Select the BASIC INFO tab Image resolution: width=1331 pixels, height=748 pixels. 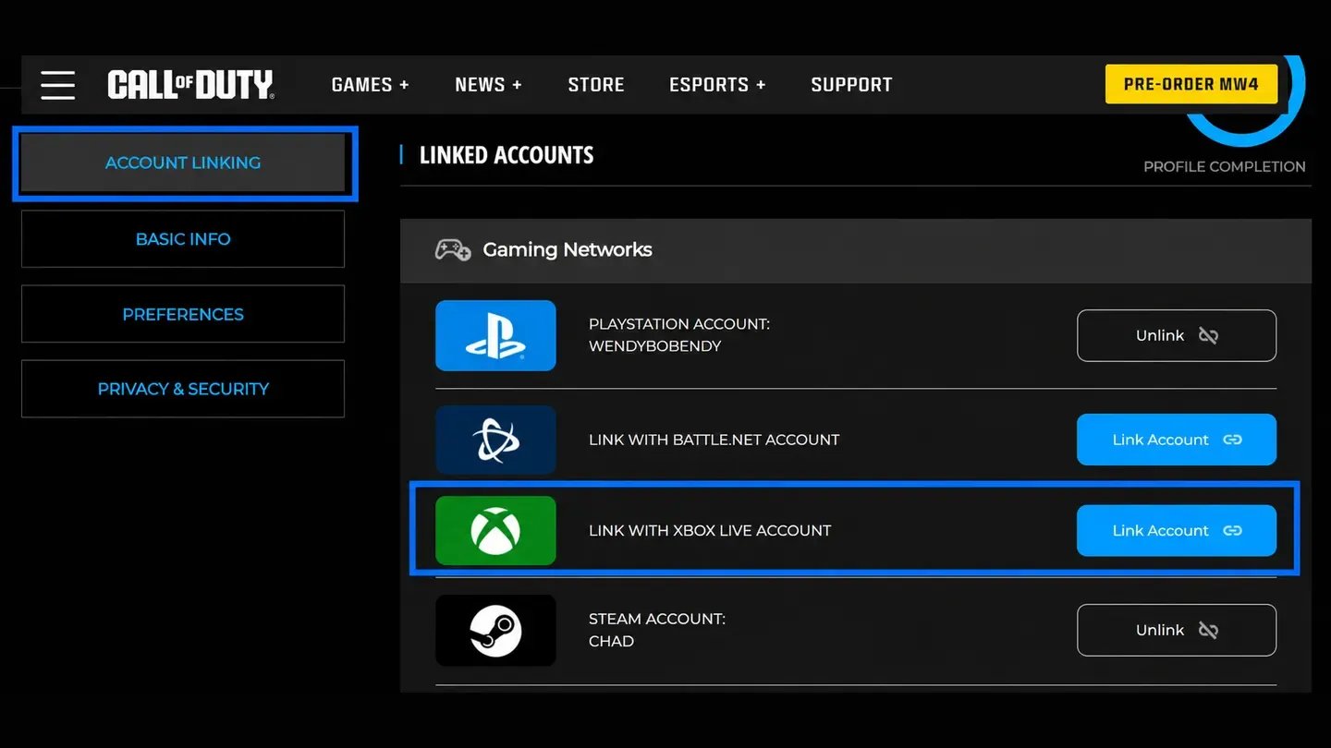183,239
